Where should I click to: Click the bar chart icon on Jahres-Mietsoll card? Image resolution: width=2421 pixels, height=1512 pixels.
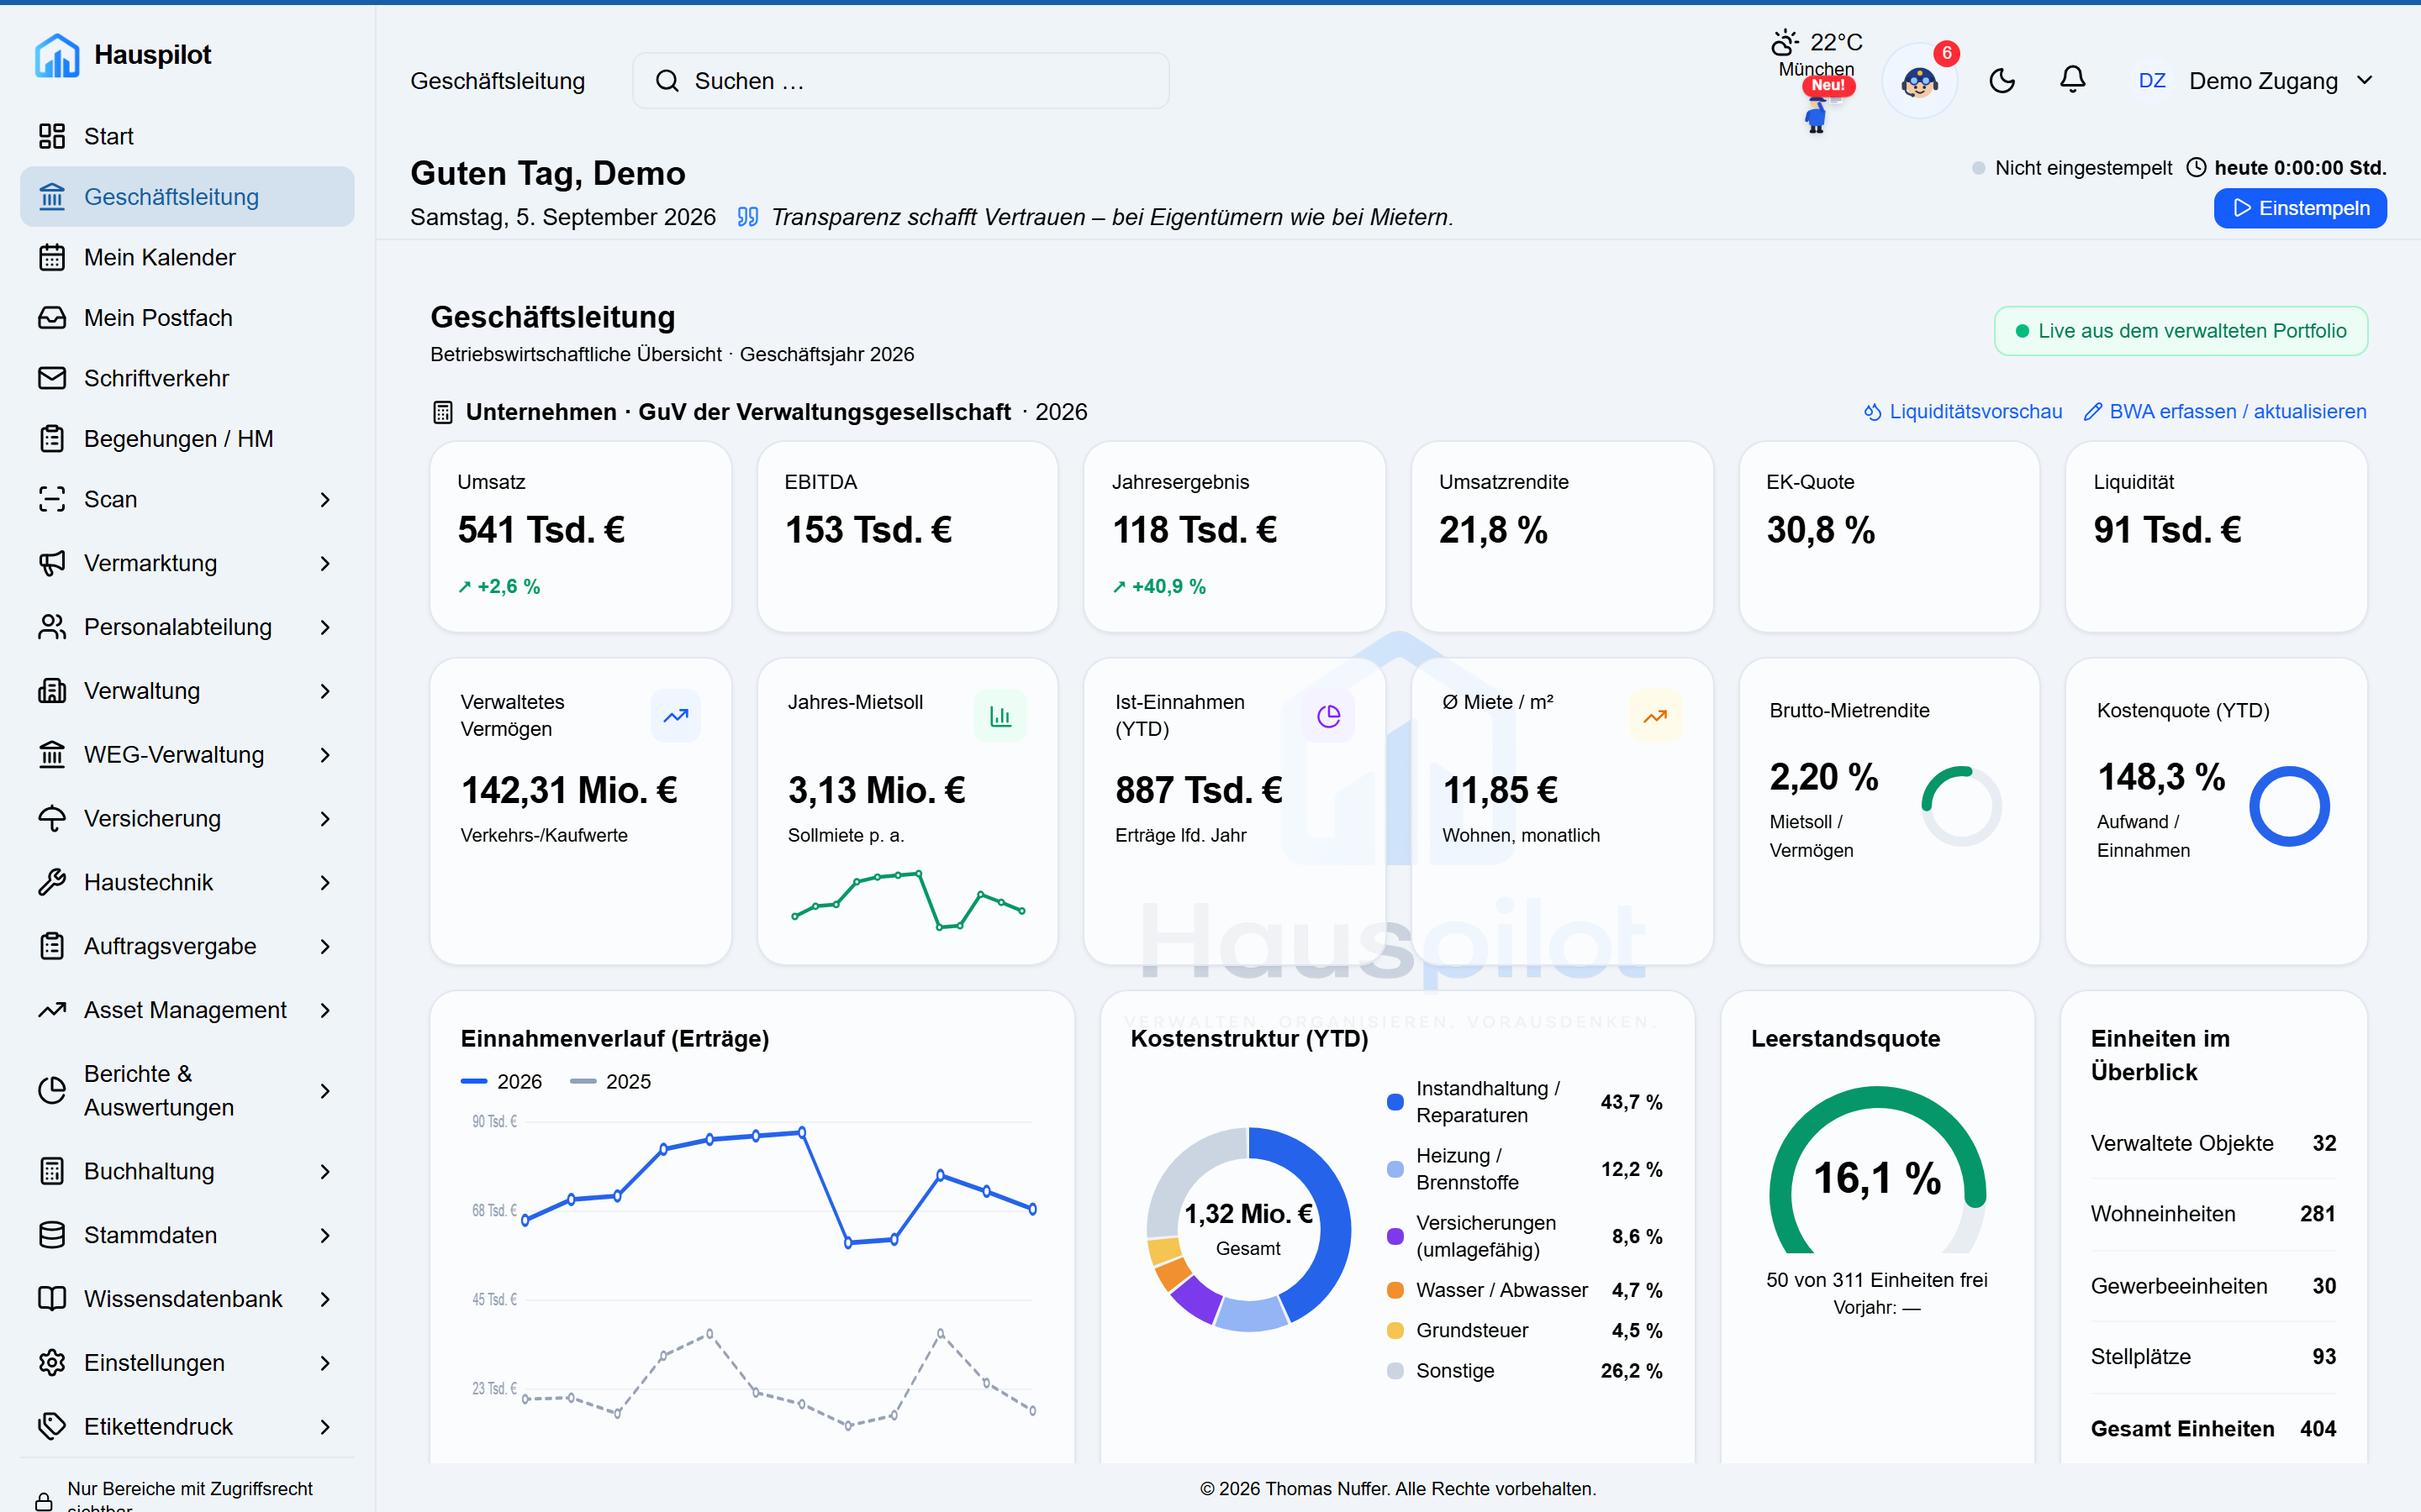[x=1000, y=716]
